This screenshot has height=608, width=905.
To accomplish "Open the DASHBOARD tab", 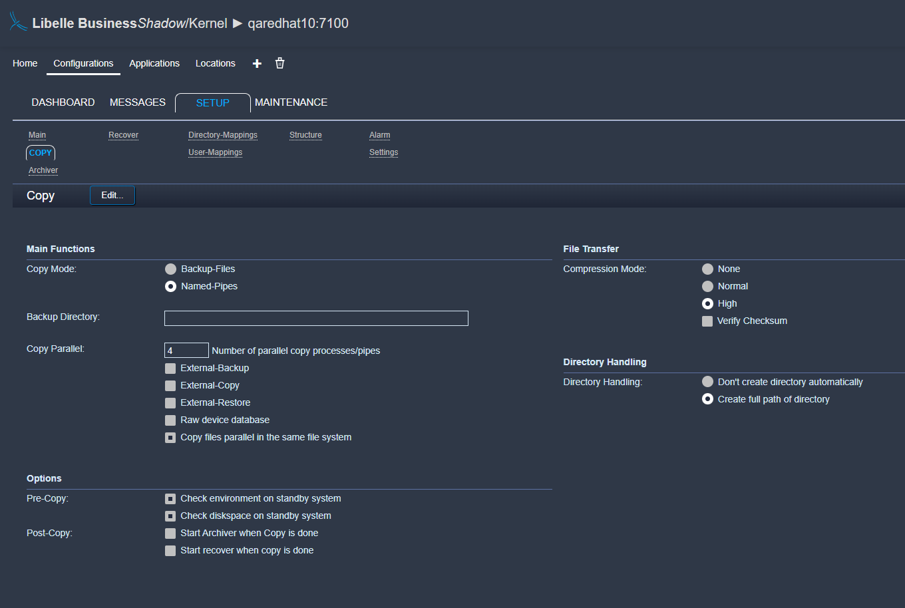I will point(63,102).
